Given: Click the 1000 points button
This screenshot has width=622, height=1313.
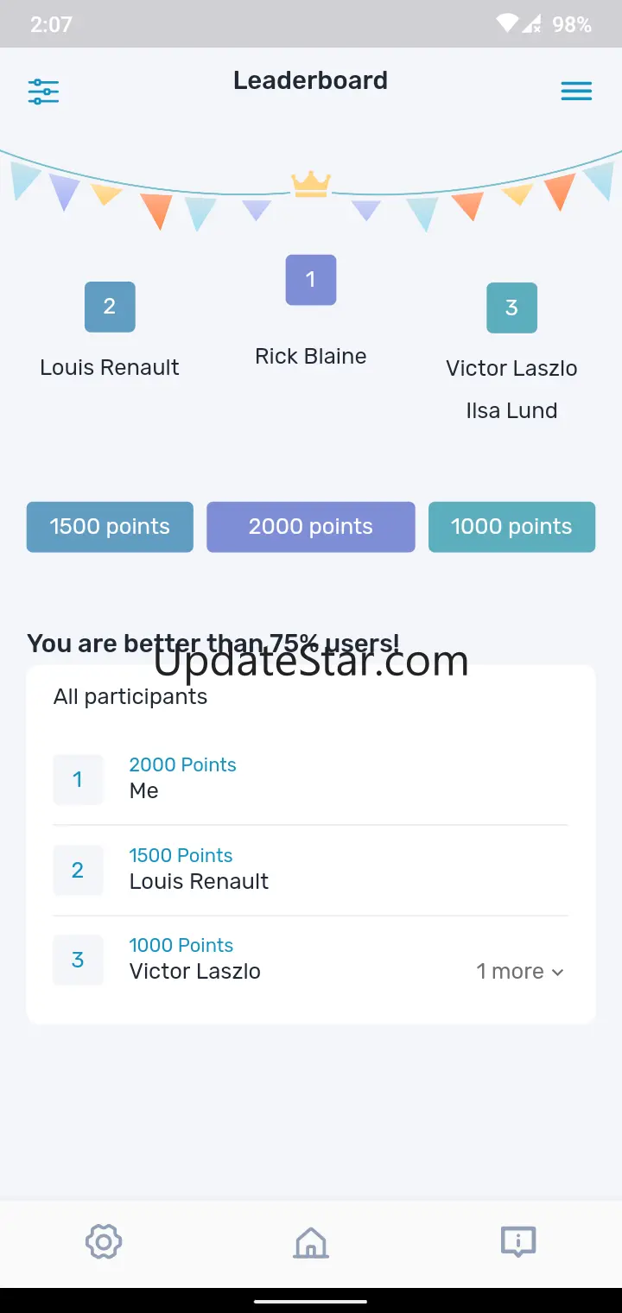Looking at the screenshot, I should 511,527.
